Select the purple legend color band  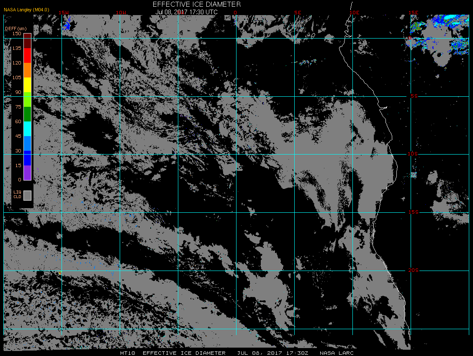pos(28,173)
